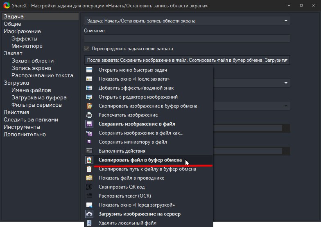Select «Скопировать путь к файлу в буфер обмена»
This screenshot has height=227, width=321.
click(x=149, y=169)
